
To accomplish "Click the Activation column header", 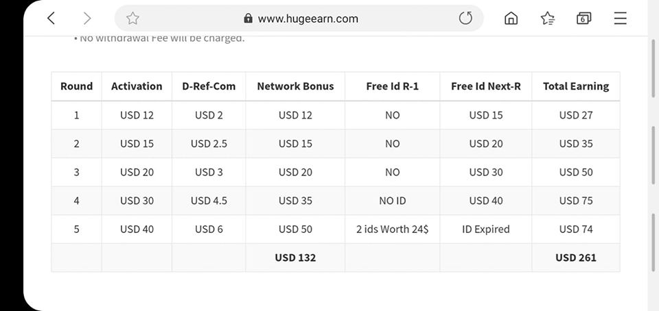I will 137,86.
